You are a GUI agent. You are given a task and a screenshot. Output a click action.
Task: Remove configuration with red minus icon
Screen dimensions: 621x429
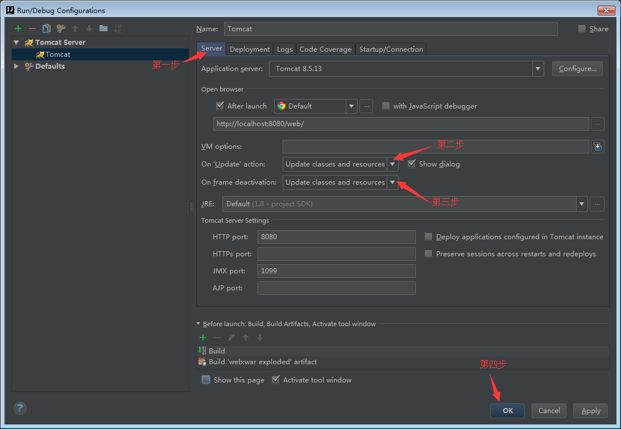click(32, 28)
